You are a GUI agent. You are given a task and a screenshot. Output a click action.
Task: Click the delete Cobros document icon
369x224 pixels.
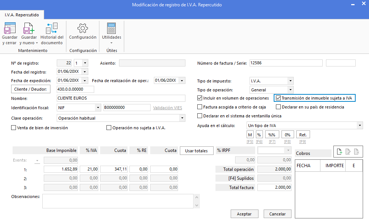tap(356, 152)
